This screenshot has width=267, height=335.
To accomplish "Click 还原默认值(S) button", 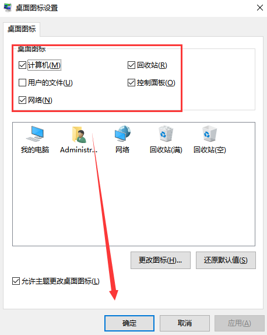I will [x=226, y=260].
